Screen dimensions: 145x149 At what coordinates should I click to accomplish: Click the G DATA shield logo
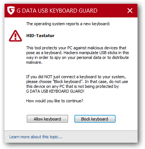[x=11, y=10]
